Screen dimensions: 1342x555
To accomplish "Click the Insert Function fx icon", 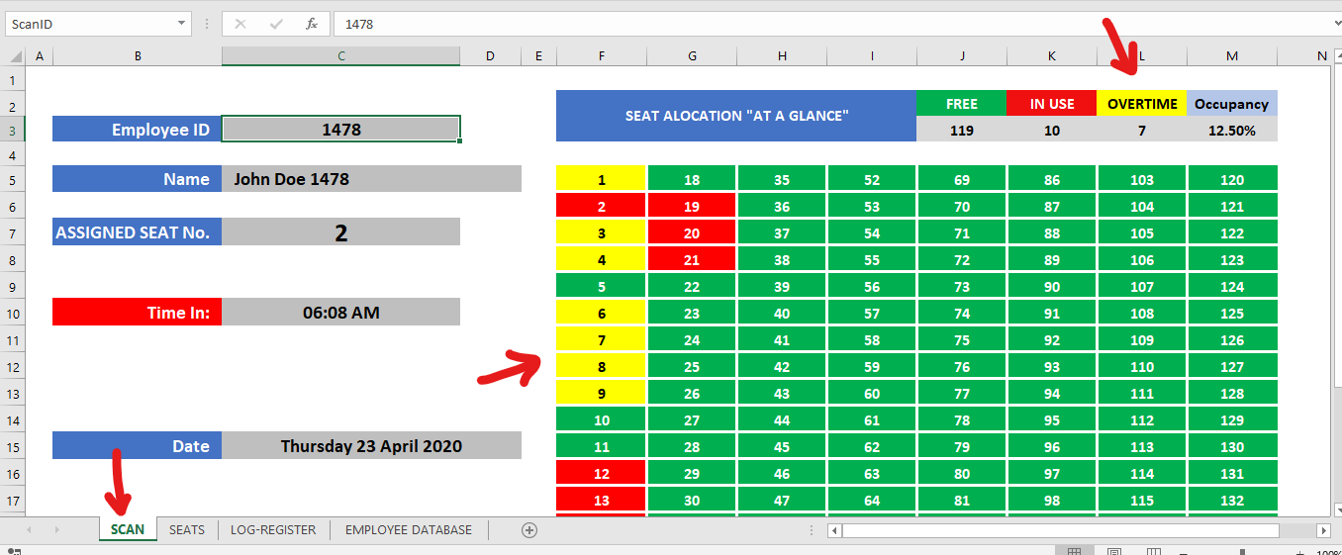I will tap(312, 24).
